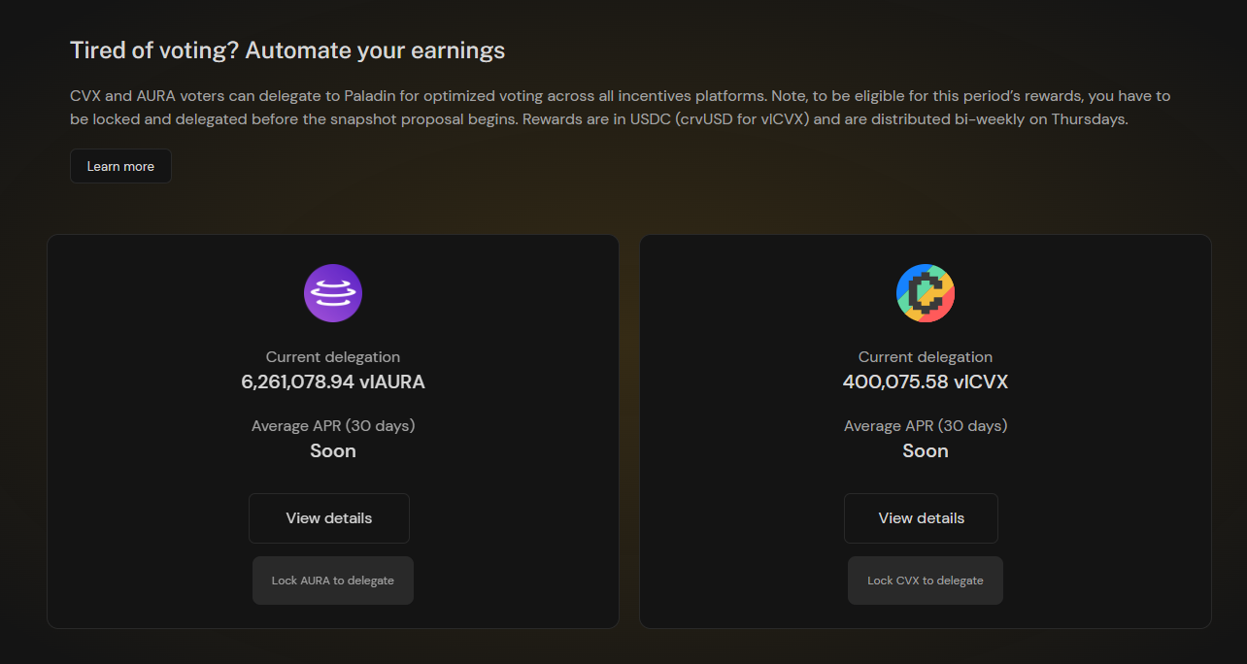This screenshot has width=1247, height=664.
Task: Click Current delegation label in CVX card
Action: coord(925,357)
